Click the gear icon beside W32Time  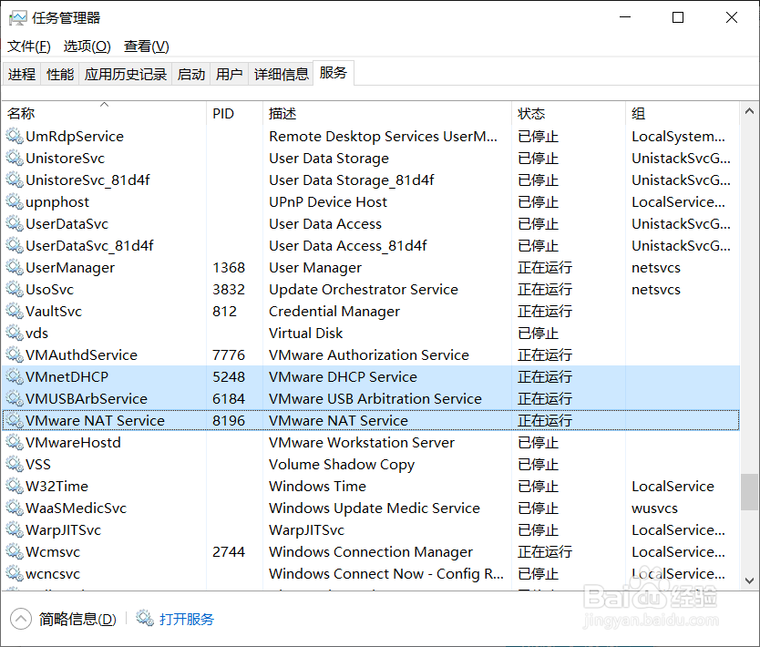(14, 487)
